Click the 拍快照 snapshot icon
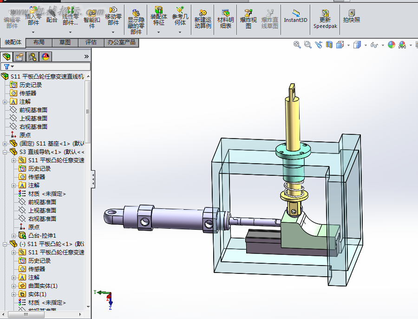This screenshot has width=418, height=319. (x=352, y=16)
